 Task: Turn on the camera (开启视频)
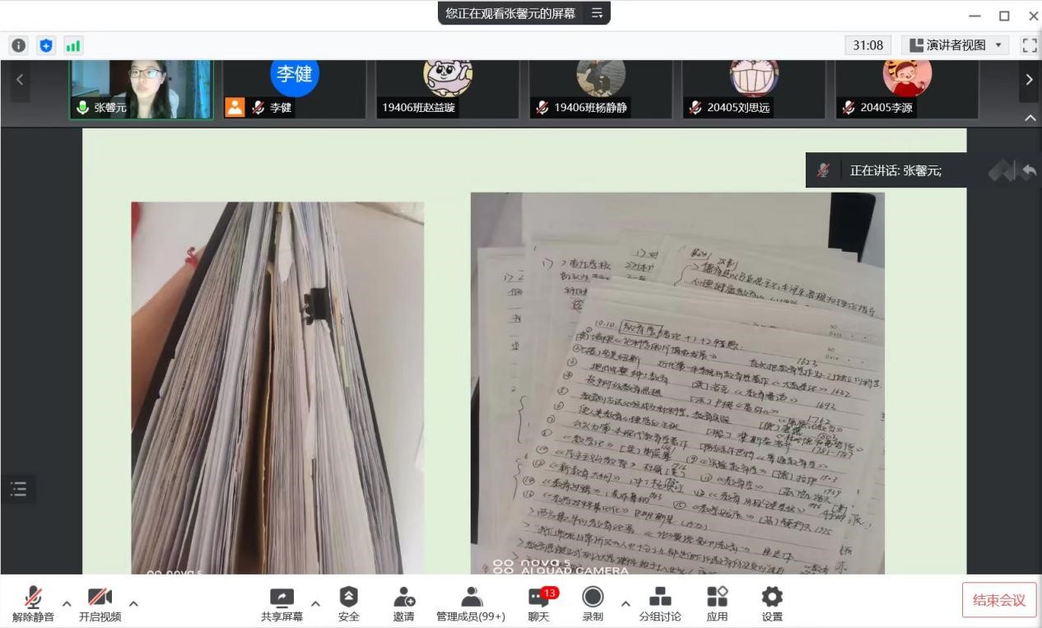pos(100,603)
